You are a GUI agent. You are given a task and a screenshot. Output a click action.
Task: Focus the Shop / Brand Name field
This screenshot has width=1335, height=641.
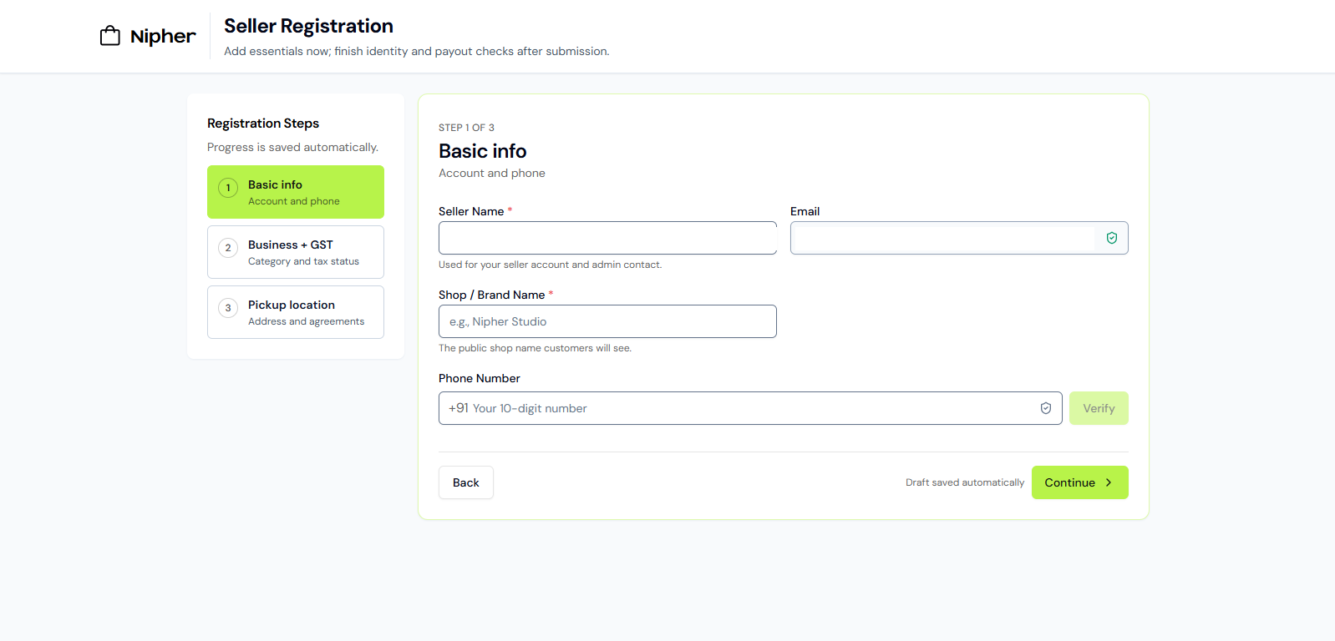click(x=607, y=321)
